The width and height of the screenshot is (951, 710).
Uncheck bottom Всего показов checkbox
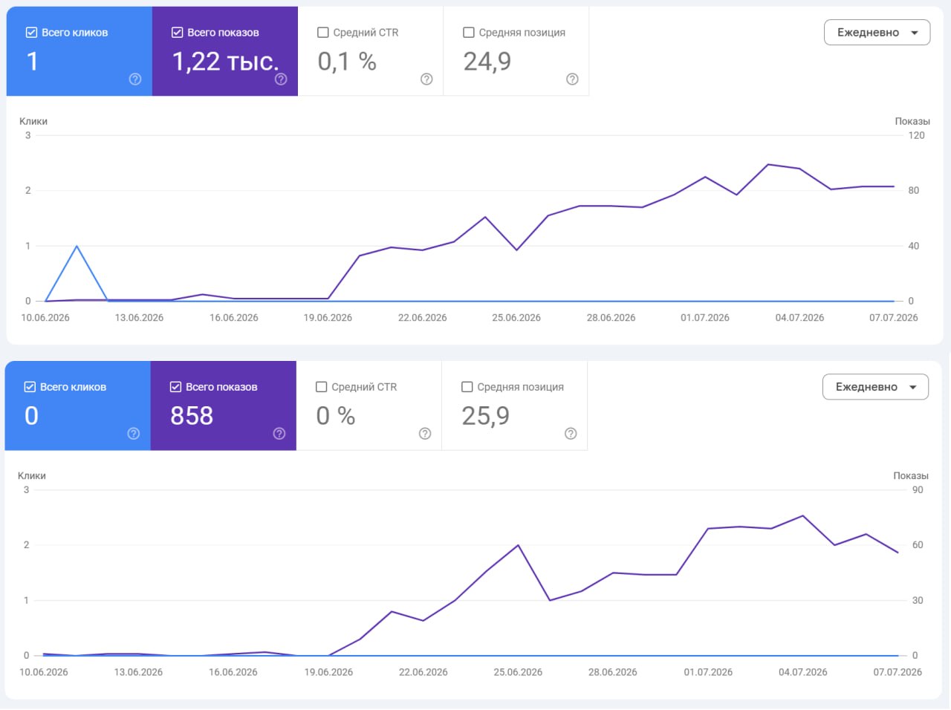tap(176, 387)
